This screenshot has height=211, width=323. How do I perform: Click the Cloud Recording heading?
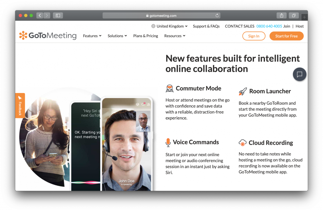click(x=271, y=143)
